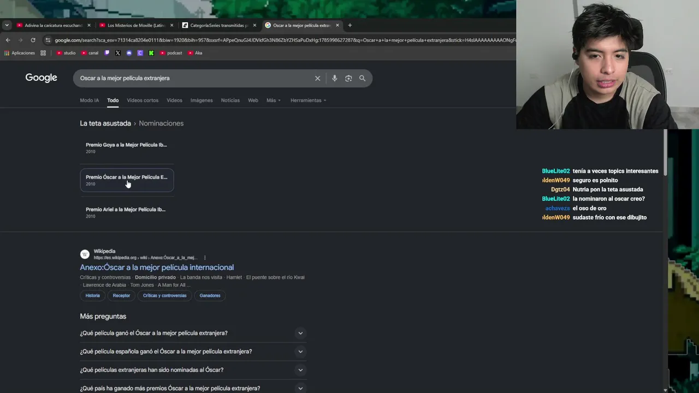The height and width of the screenshot is (393, 699).
Task: Show 'Web' results
Action: [253, 100]
